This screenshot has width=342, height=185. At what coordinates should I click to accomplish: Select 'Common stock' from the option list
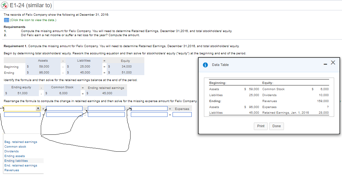pyautogui.click(x=15, y=146)
